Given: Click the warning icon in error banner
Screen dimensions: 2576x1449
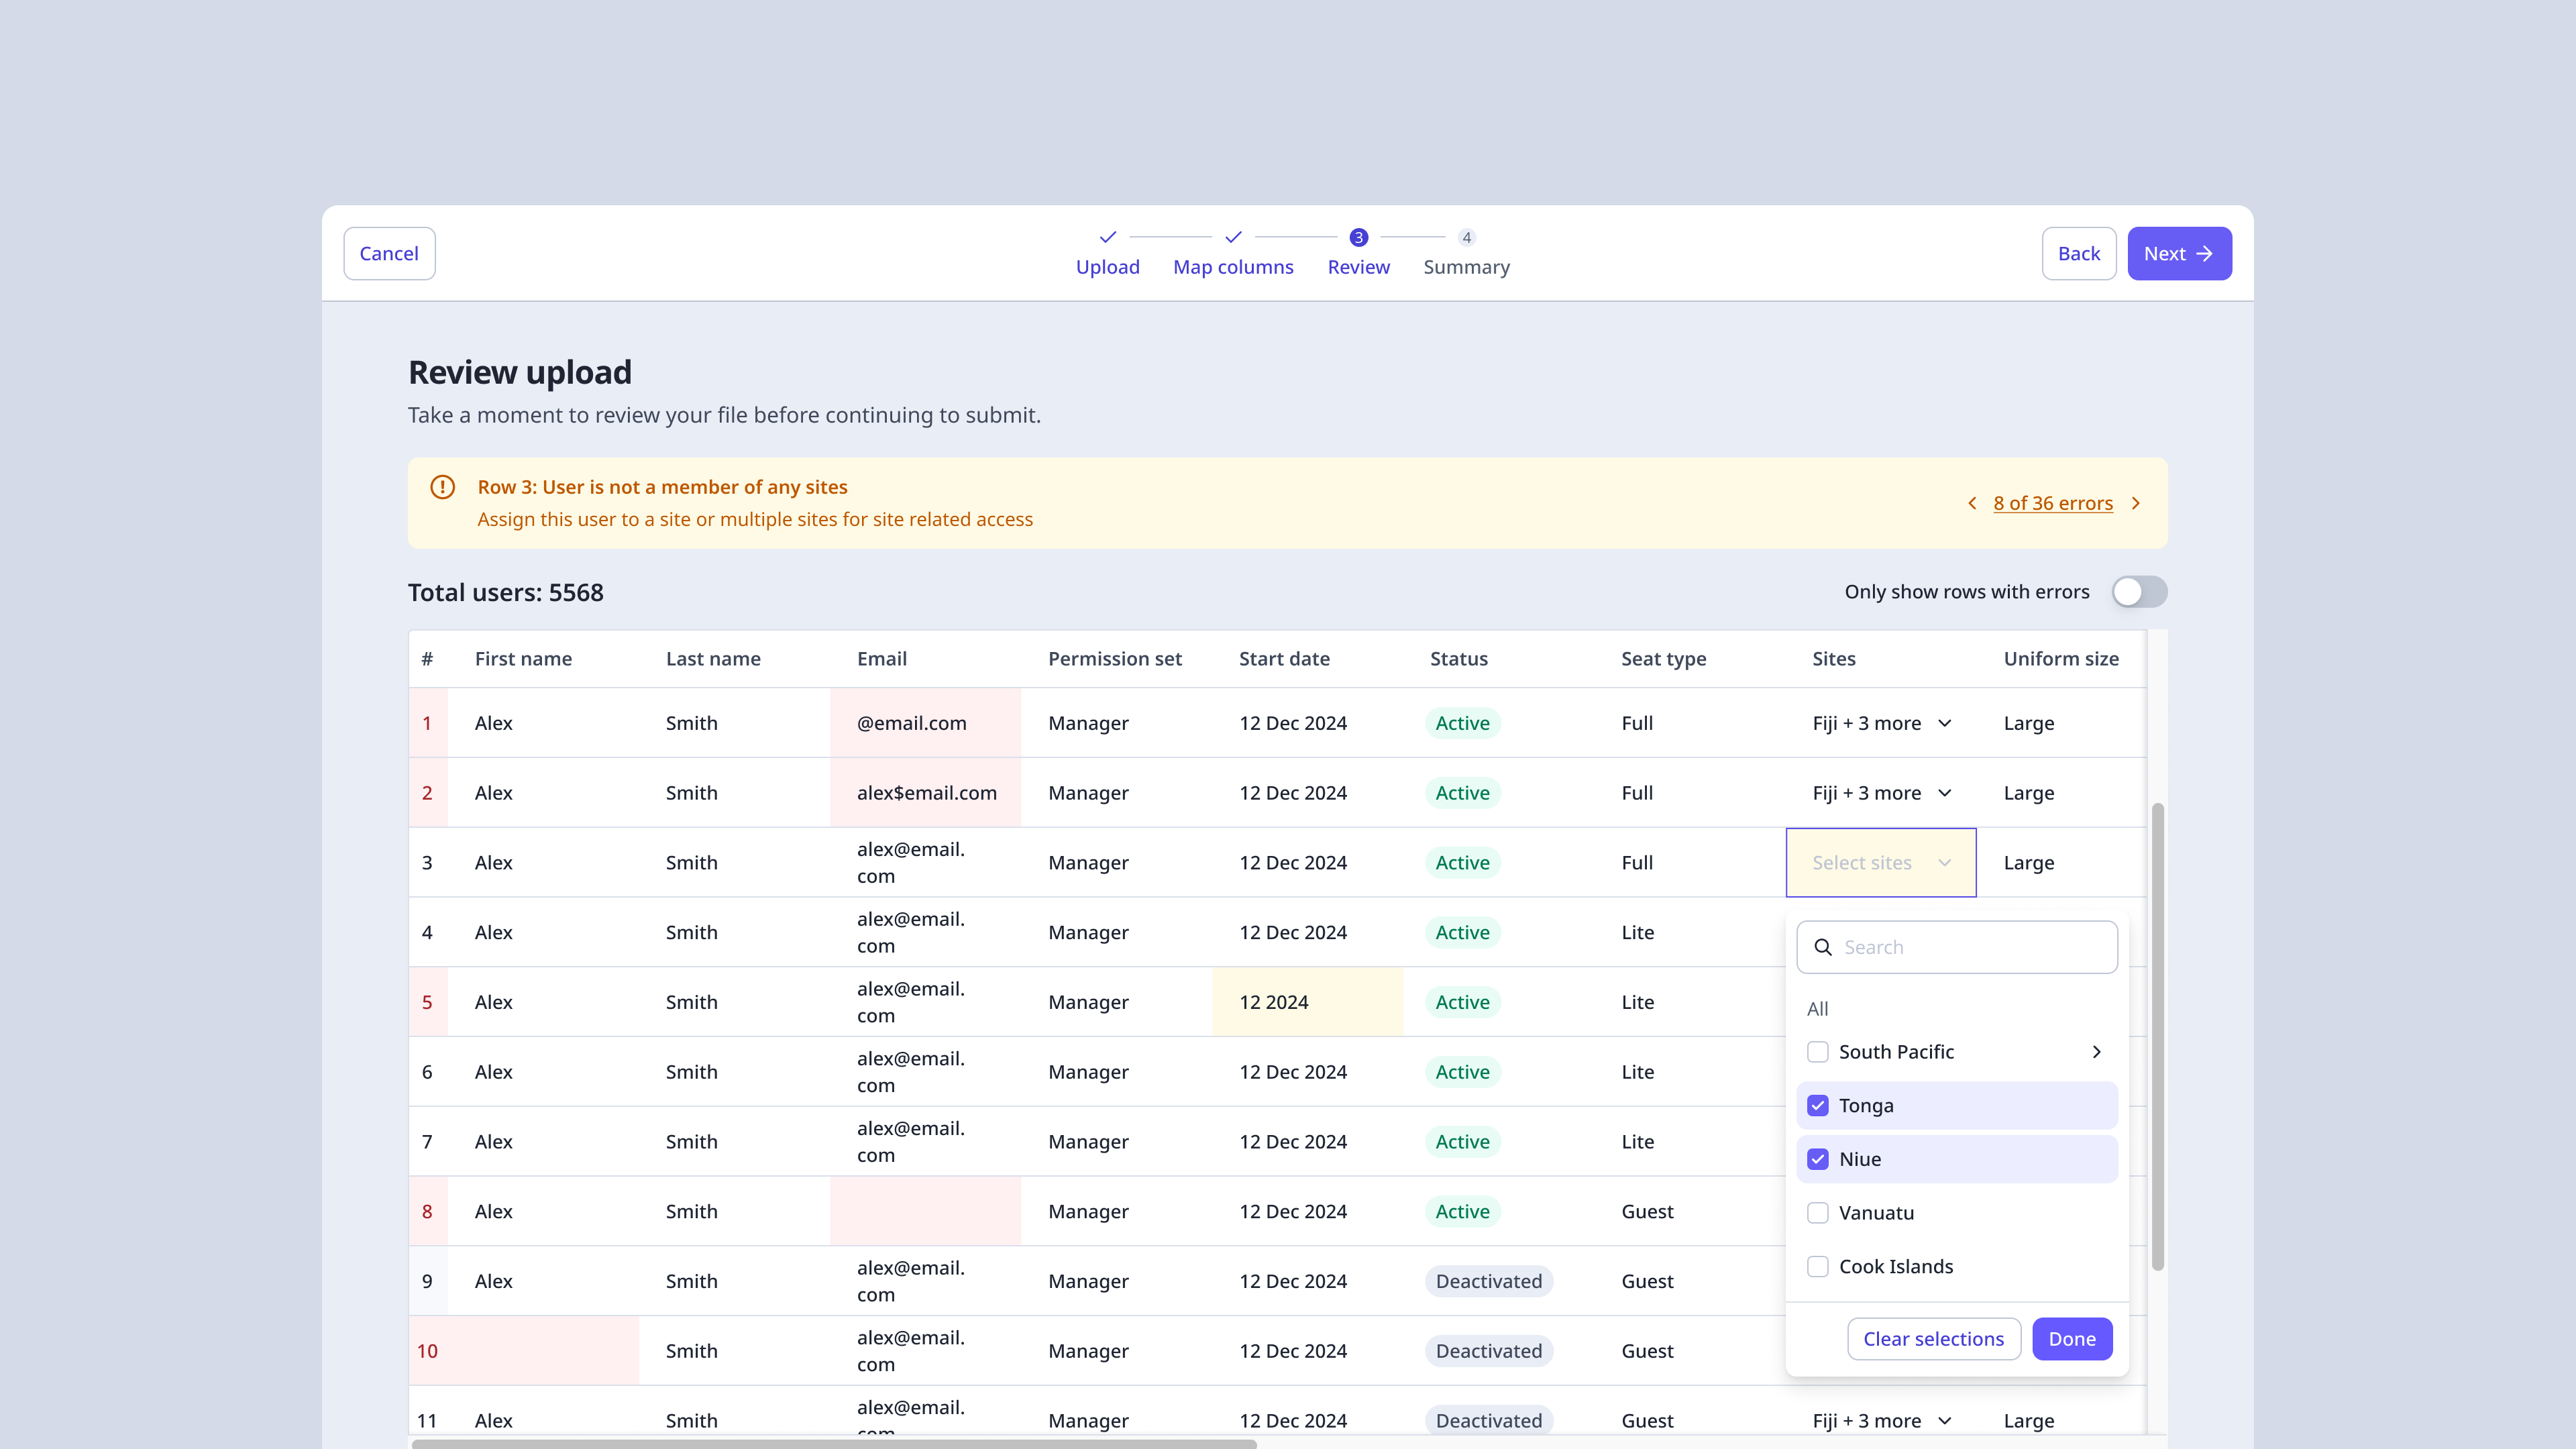Looking at the screenshot, I should (x=442, y=487).
